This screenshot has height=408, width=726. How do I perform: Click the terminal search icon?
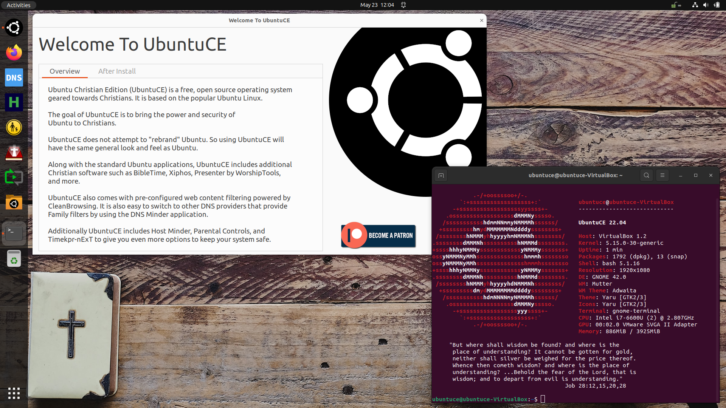(x=647, y=175)
